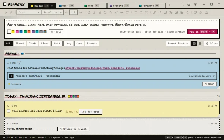The image size is (224, 140).
Task: Insert a horizontal divider line
Action: click(x=187, y=12)
